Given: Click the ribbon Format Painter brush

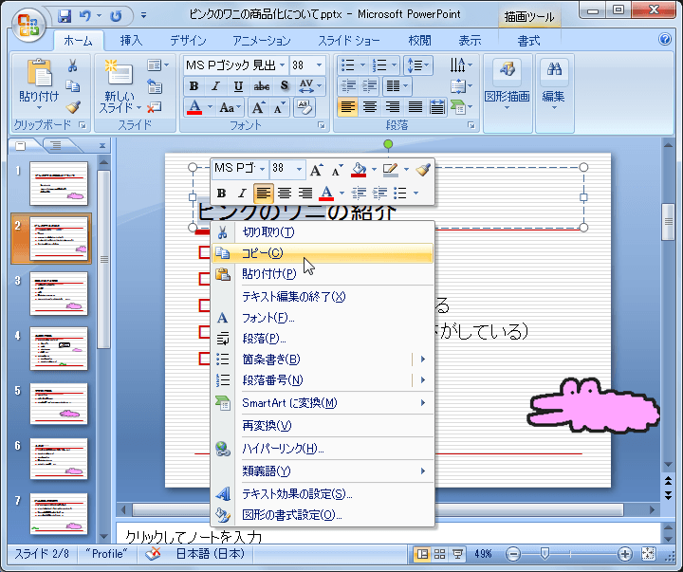Looking at the screenshot, I should [72, 107].
